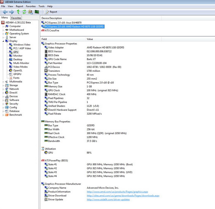Select the Desktop tree icon

click(x=11, y=59)
